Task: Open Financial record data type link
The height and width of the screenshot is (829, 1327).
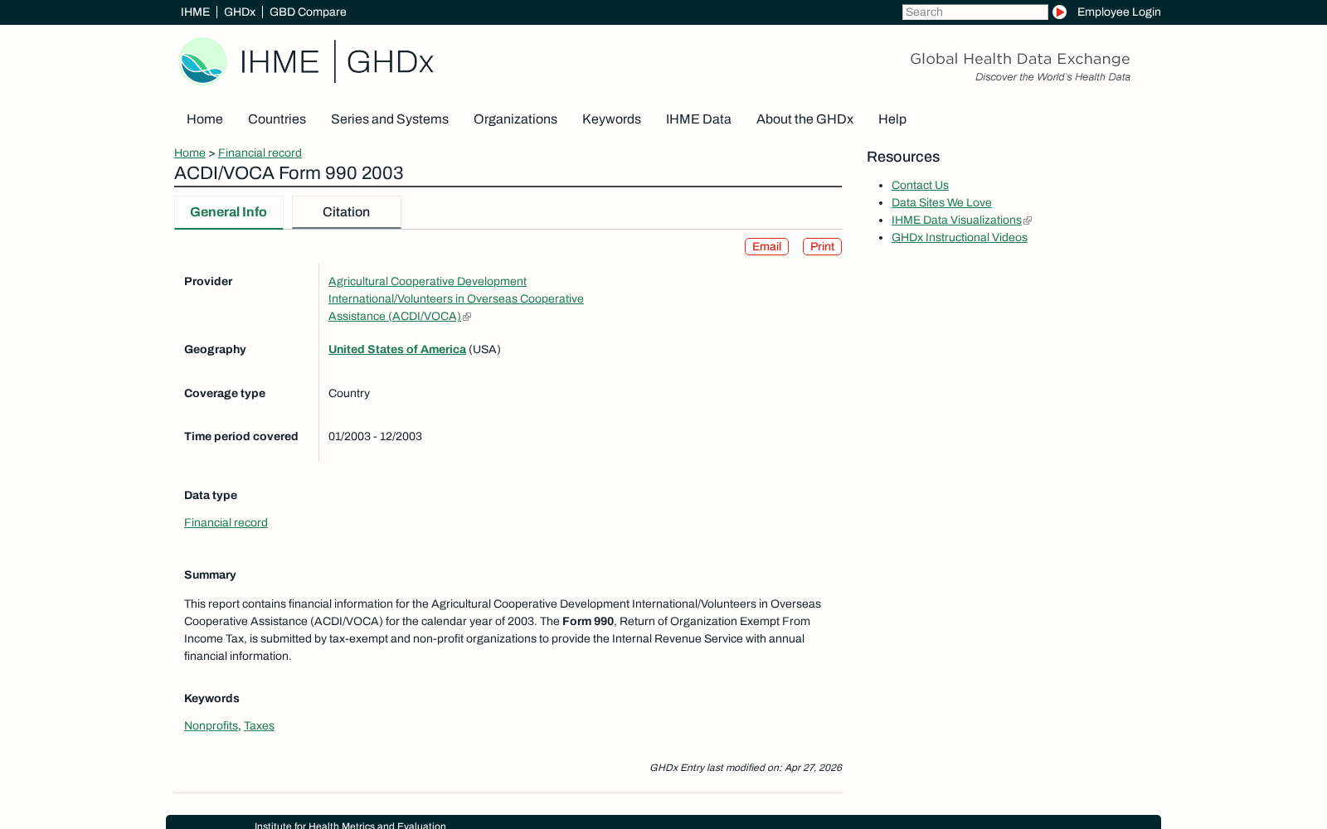Action: tap(226, 522)
